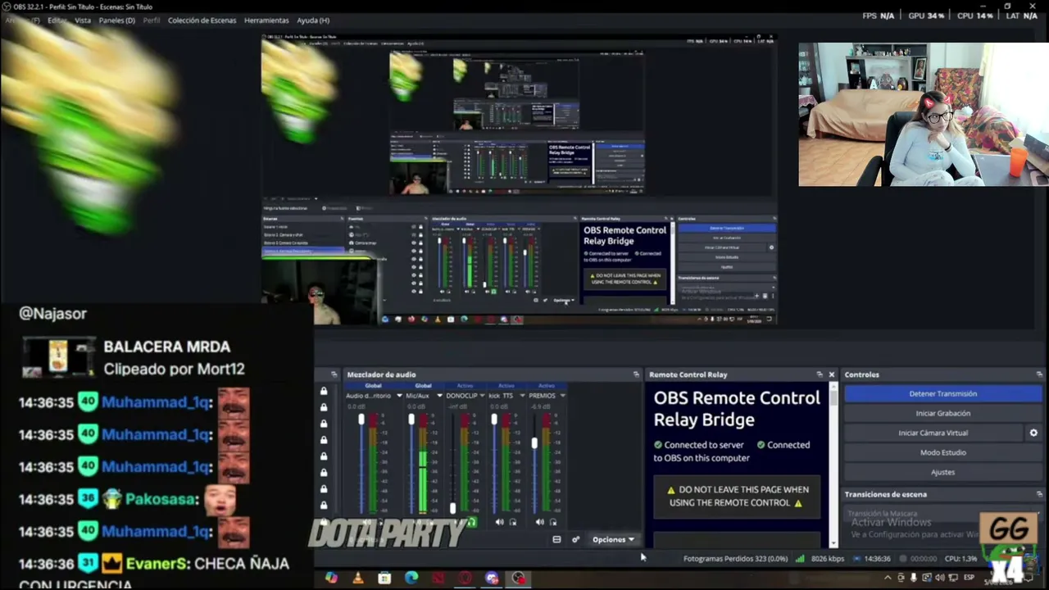Open the Opera browser taskbar icon

tap(465, 578)
